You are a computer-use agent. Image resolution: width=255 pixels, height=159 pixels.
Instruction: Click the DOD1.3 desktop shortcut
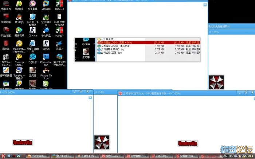tap(59, 5)
